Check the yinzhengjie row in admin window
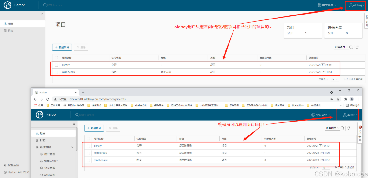Image resolution: width=369 pixels, height=180 pixels. (x=88, y=160)
